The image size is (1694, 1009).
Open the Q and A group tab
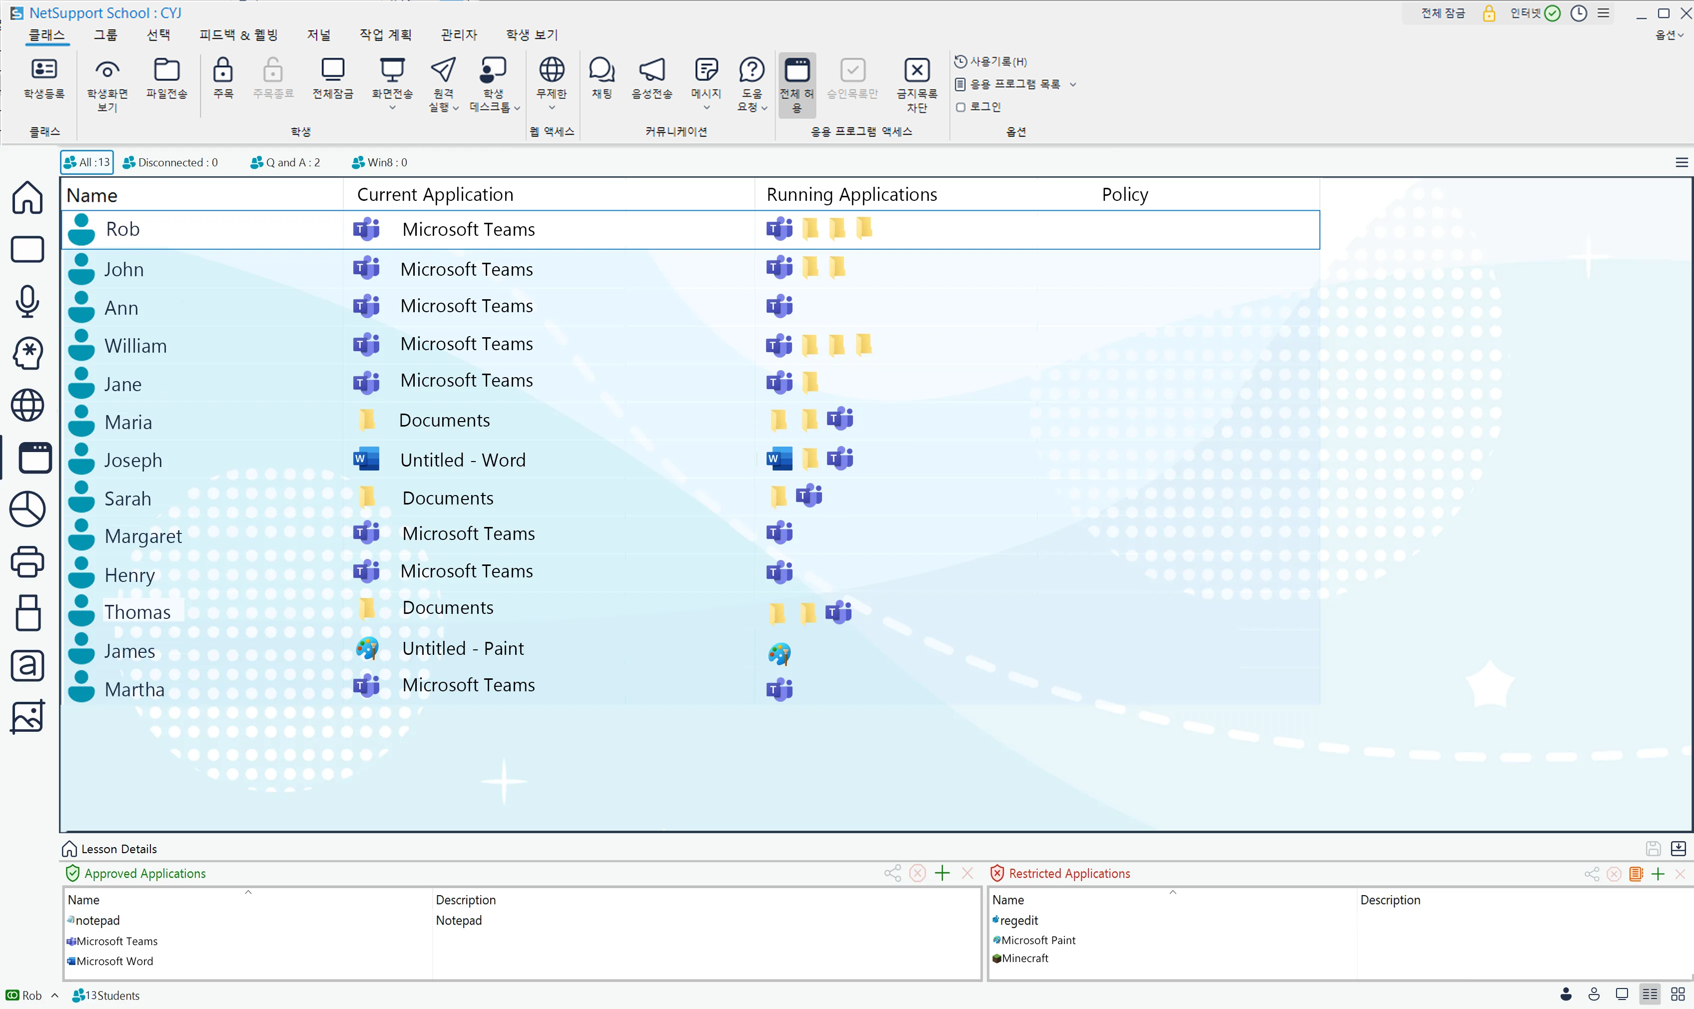click(x=286, y=162)
